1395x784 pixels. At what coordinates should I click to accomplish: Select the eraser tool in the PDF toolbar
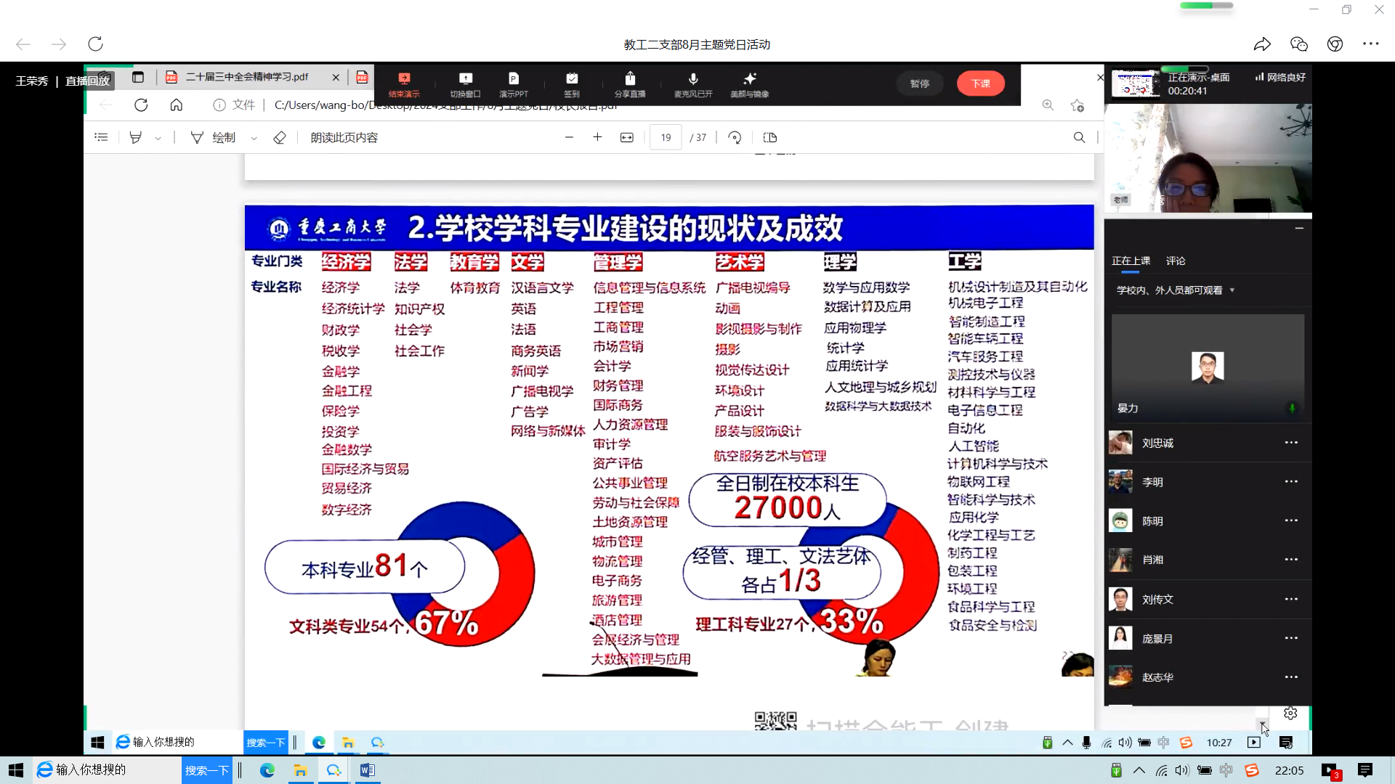pyautogui.click(x=279, y=137)
